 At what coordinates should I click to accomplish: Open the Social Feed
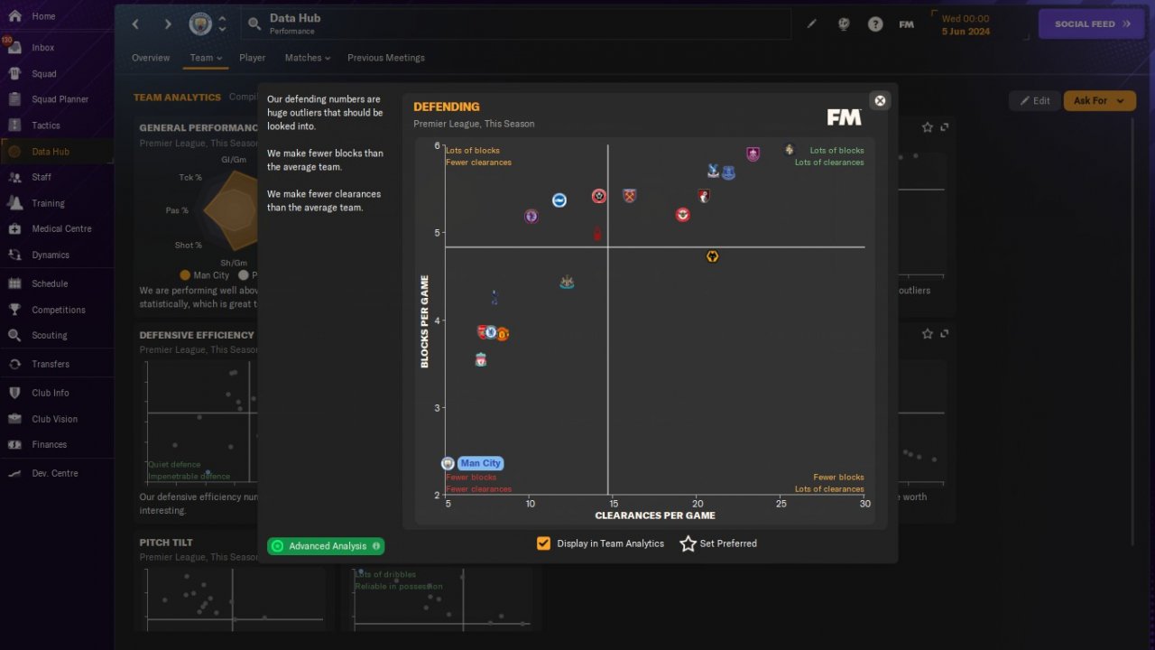point(1092,24)
